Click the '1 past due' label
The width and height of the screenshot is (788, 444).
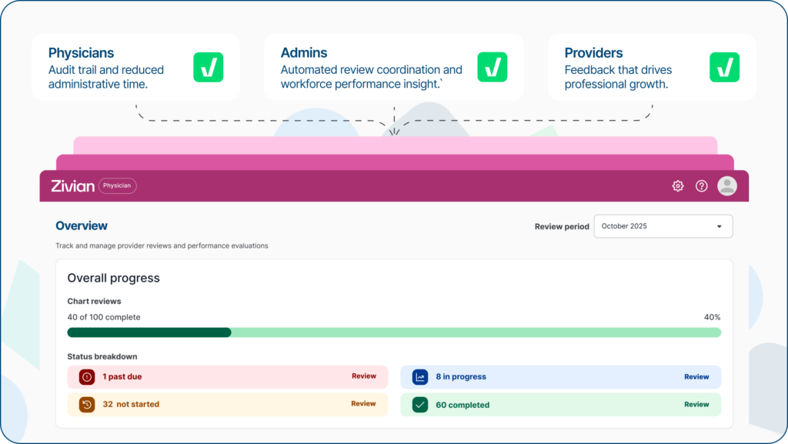pyautogui.click(x=122, y=377)
